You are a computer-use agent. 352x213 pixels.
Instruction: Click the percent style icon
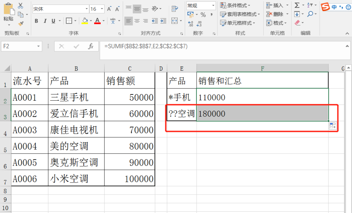[203, 15]
